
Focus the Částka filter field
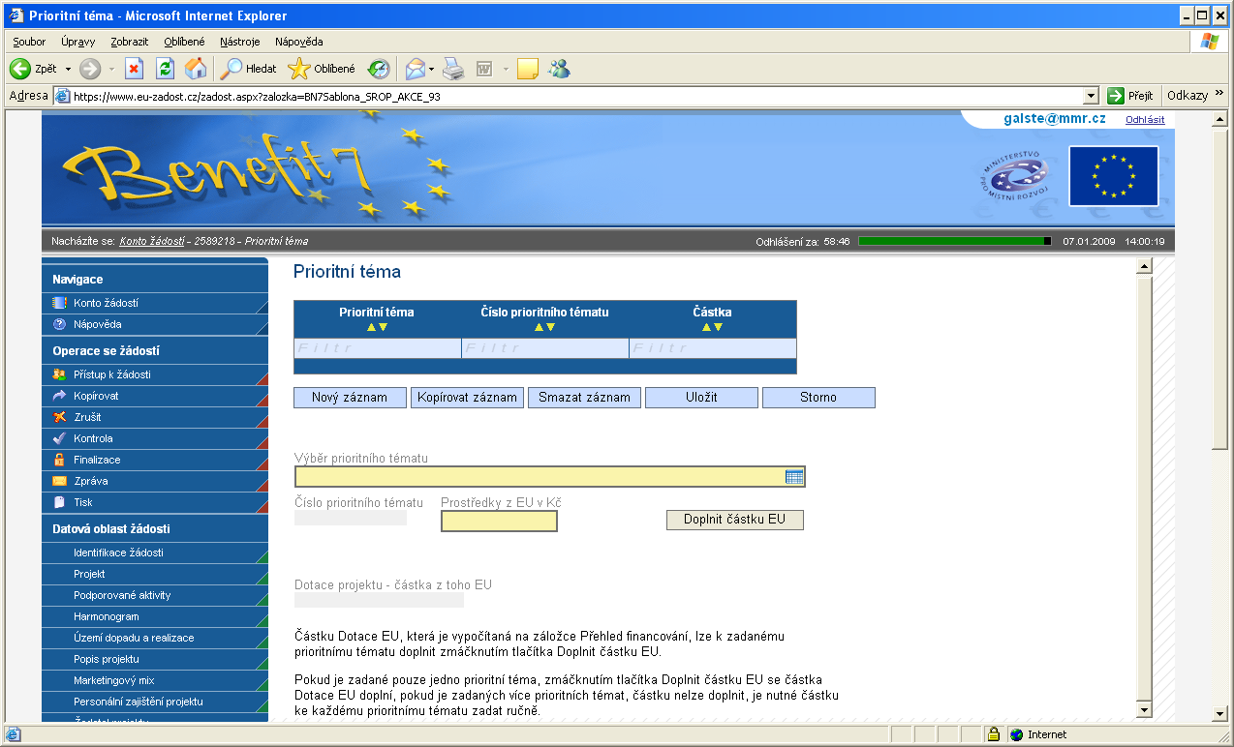(713, 348)
